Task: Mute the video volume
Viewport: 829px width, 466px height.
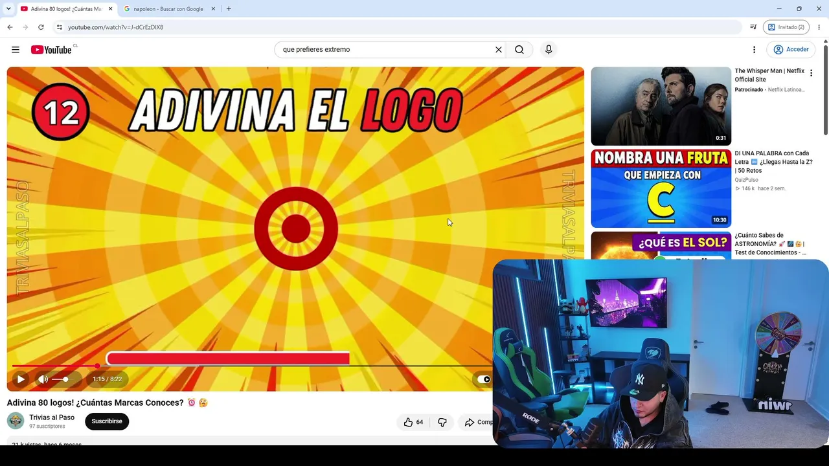Action: pos(43,379)
